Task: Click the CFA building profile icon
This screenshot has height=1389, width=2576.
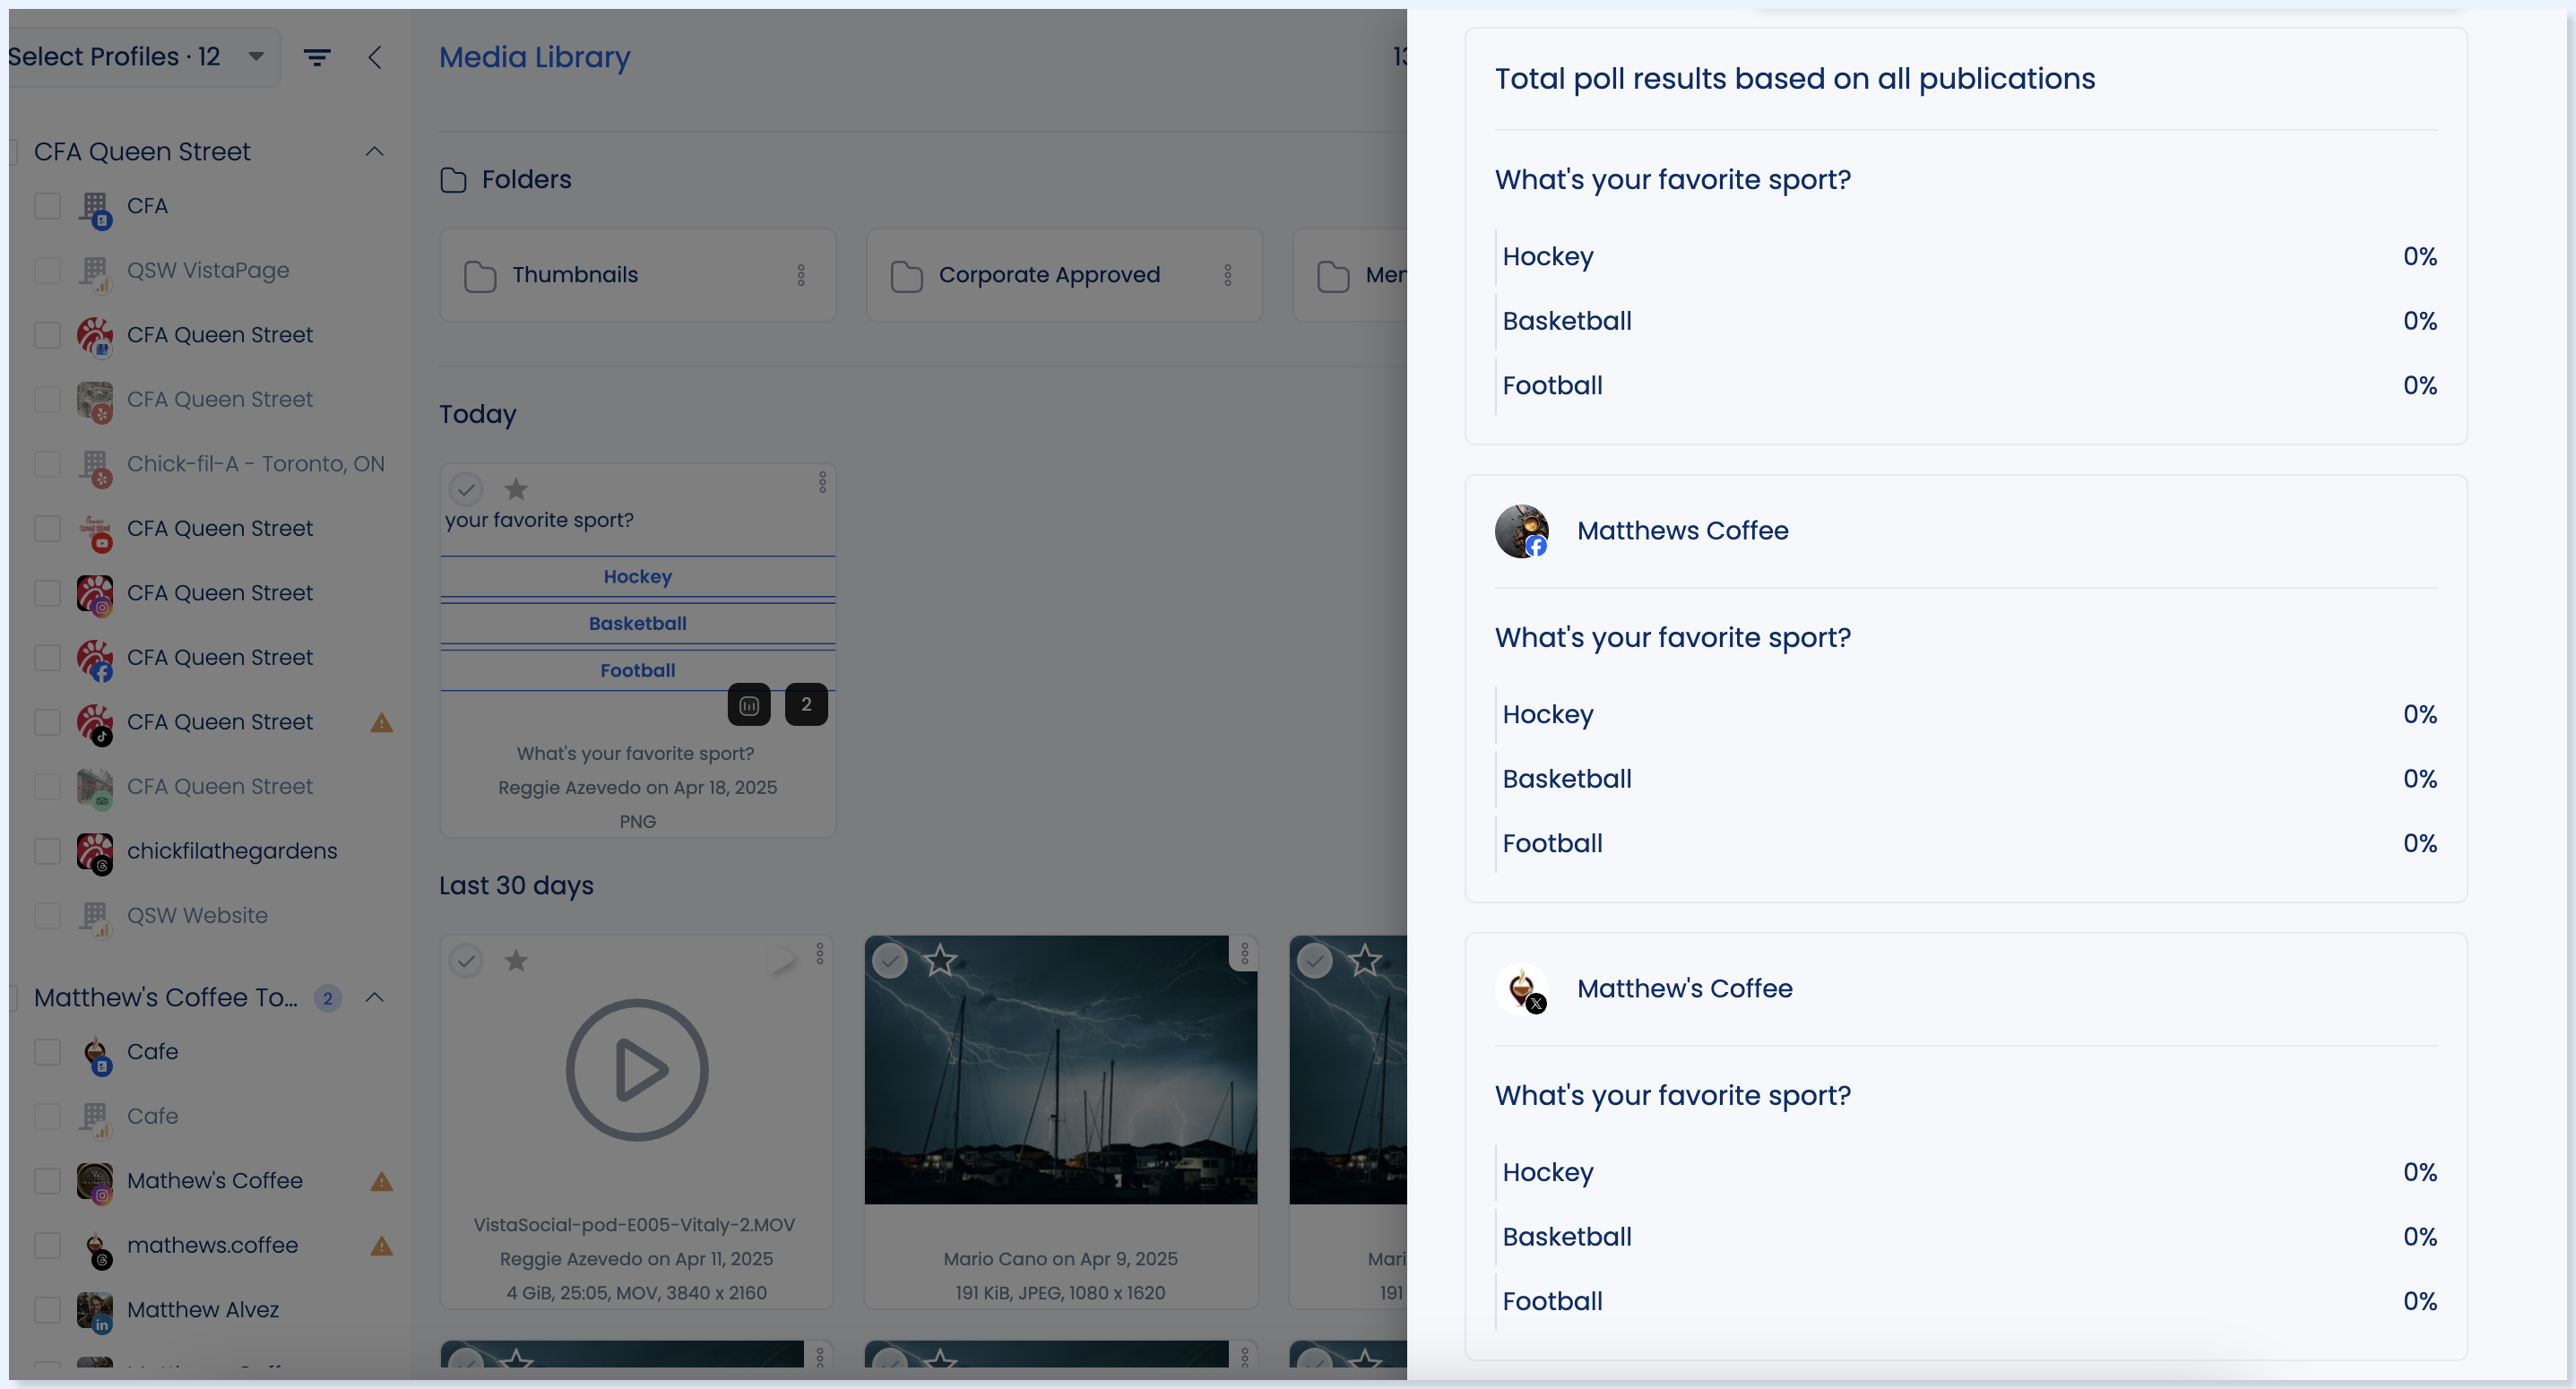Action: point(95,208)
